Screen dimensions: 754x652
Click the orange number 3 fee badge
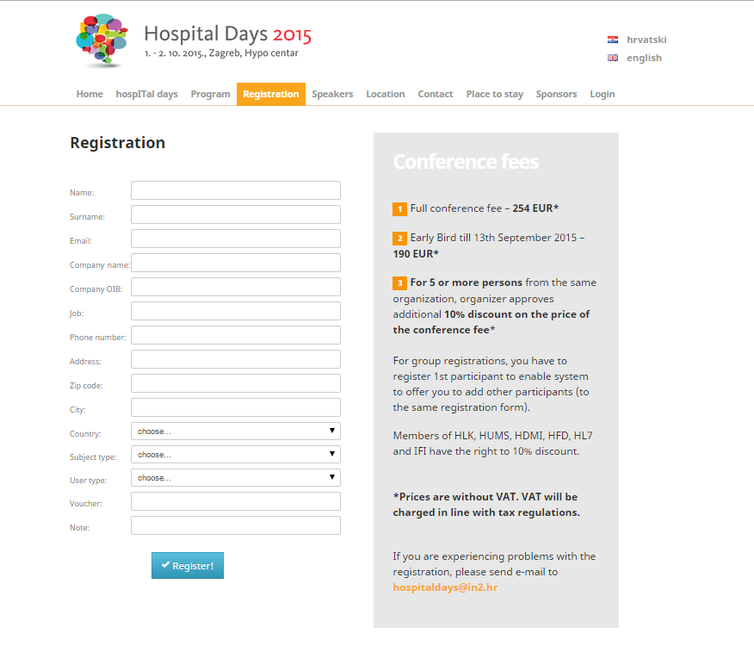tap(399, 283)
